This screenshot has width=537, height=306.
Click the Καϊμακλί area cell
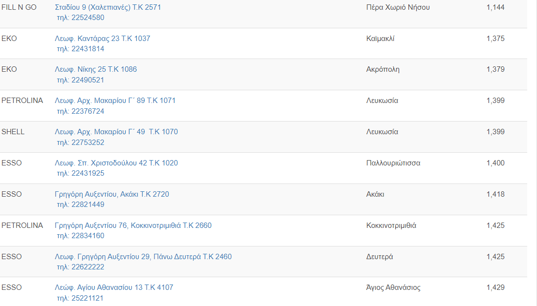pos(380,39)
